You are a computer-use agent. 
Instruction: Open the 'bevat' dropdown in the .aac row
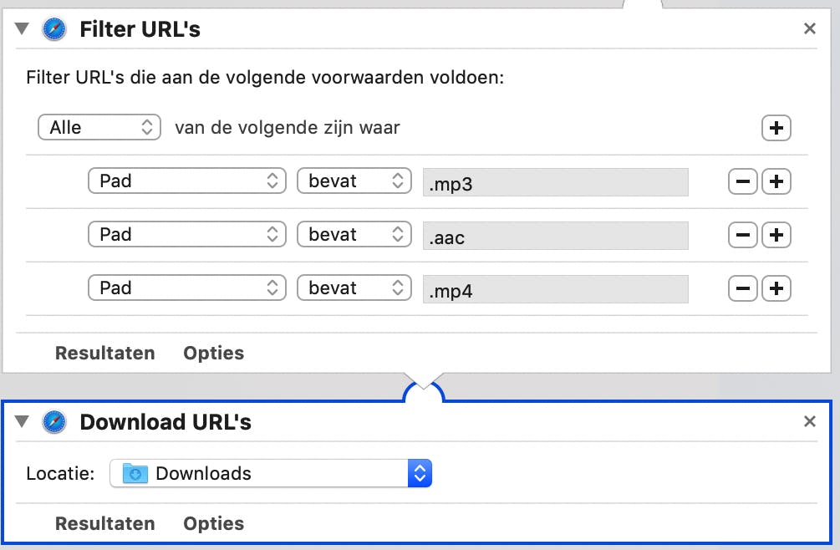(354, 235)
